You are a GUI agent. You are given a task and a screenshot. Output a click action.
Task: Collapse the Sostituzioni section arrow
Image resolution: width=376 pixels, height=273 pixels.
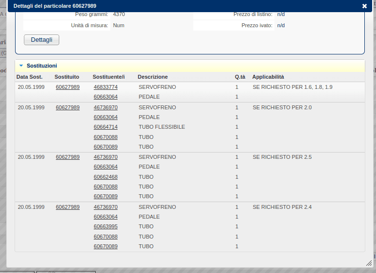pos(21,66)
